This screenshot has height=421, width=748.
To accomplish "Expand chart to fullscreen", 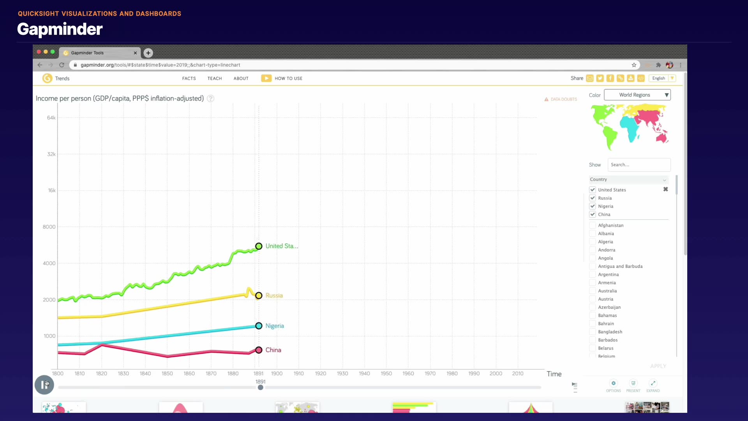I will click(653, 383).
